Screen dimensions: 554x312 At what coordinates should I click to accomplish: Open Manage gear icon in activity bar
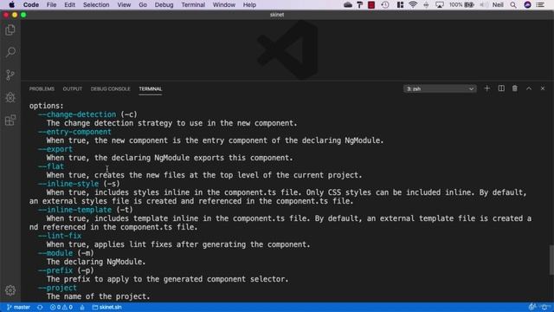[x=10, y=290]
